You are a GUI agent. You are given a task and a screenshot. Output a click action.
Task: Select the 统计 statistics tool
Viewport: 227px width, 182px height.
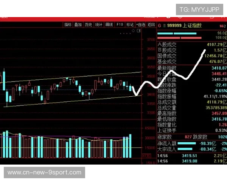99,24
